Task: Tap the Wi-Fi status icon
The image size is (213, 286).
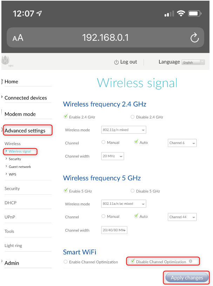Action: 181,14
